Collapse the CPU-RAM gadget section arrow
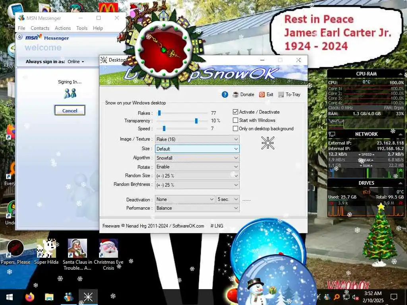The height and width of the screenshot is (305, 407). click(401, 74)
